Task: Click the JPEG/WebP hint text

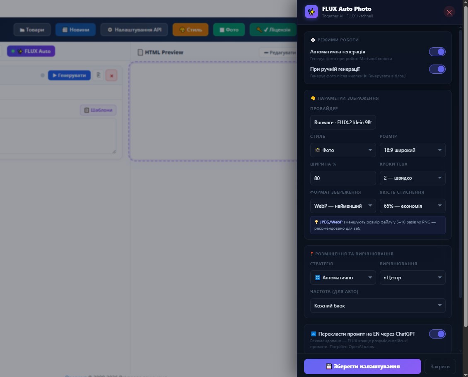Action: click(x=375, y=225)
